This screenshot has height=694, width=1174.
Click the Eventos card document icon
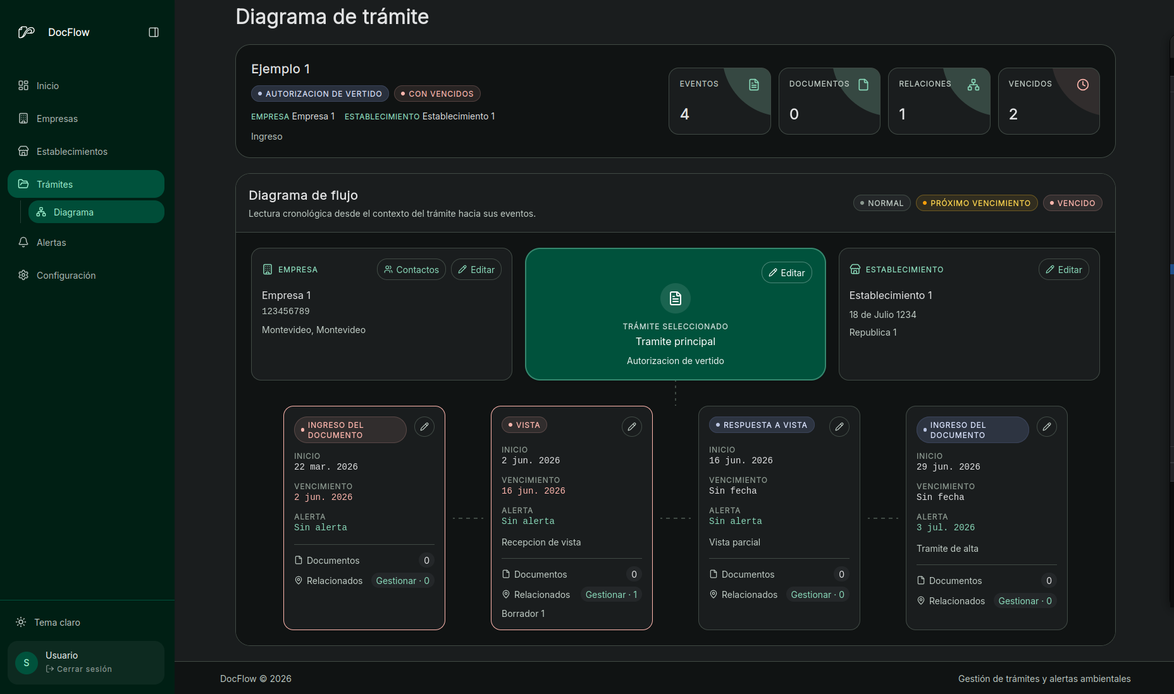pos(754,85)
